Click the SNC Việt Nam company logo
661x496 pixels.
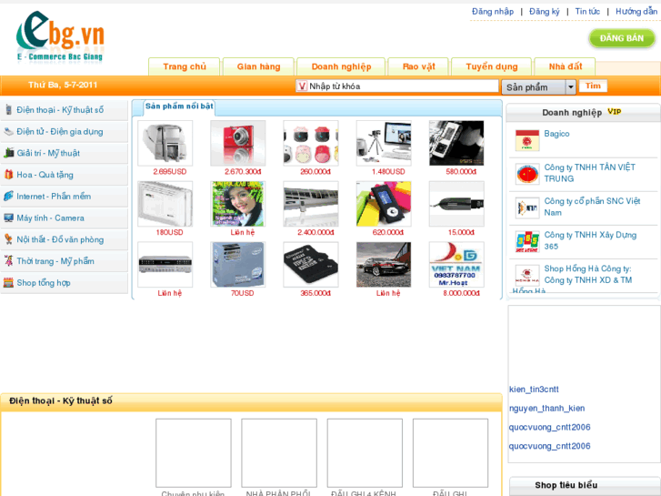(527, 208)
